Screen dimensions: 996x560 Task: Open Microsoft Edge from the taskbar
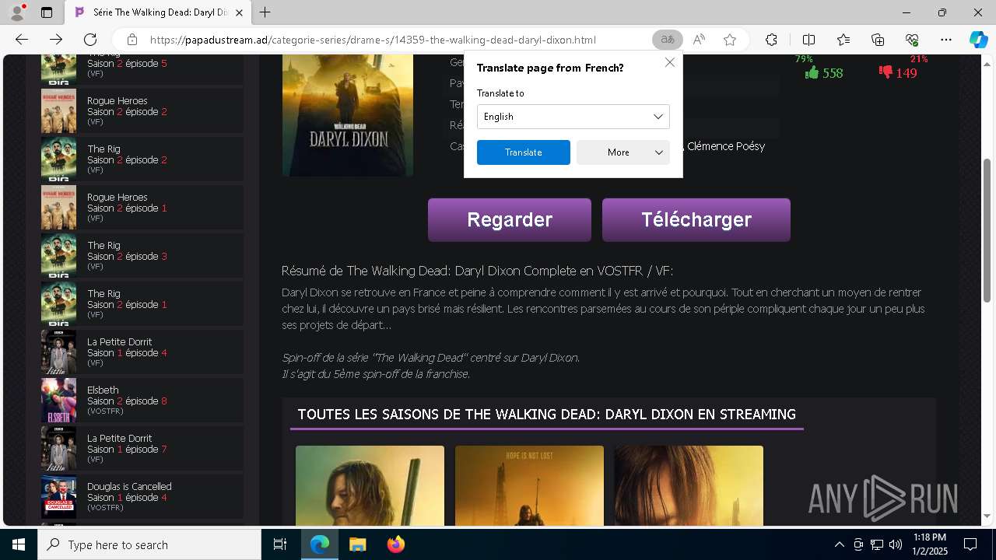320,544
